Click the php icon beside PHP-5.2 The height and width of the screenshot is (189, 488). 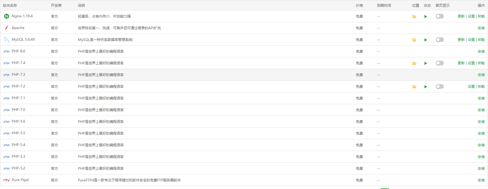tap(6, 169)
